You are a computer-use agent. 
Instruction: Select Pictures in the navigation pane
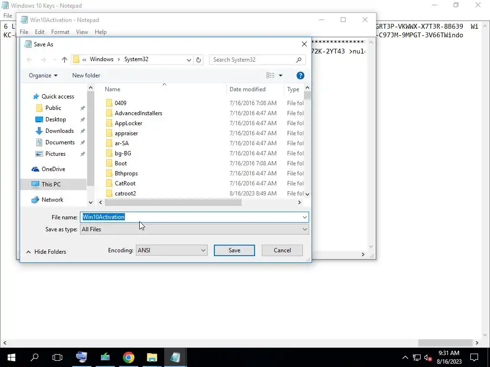tap(56, 154)
